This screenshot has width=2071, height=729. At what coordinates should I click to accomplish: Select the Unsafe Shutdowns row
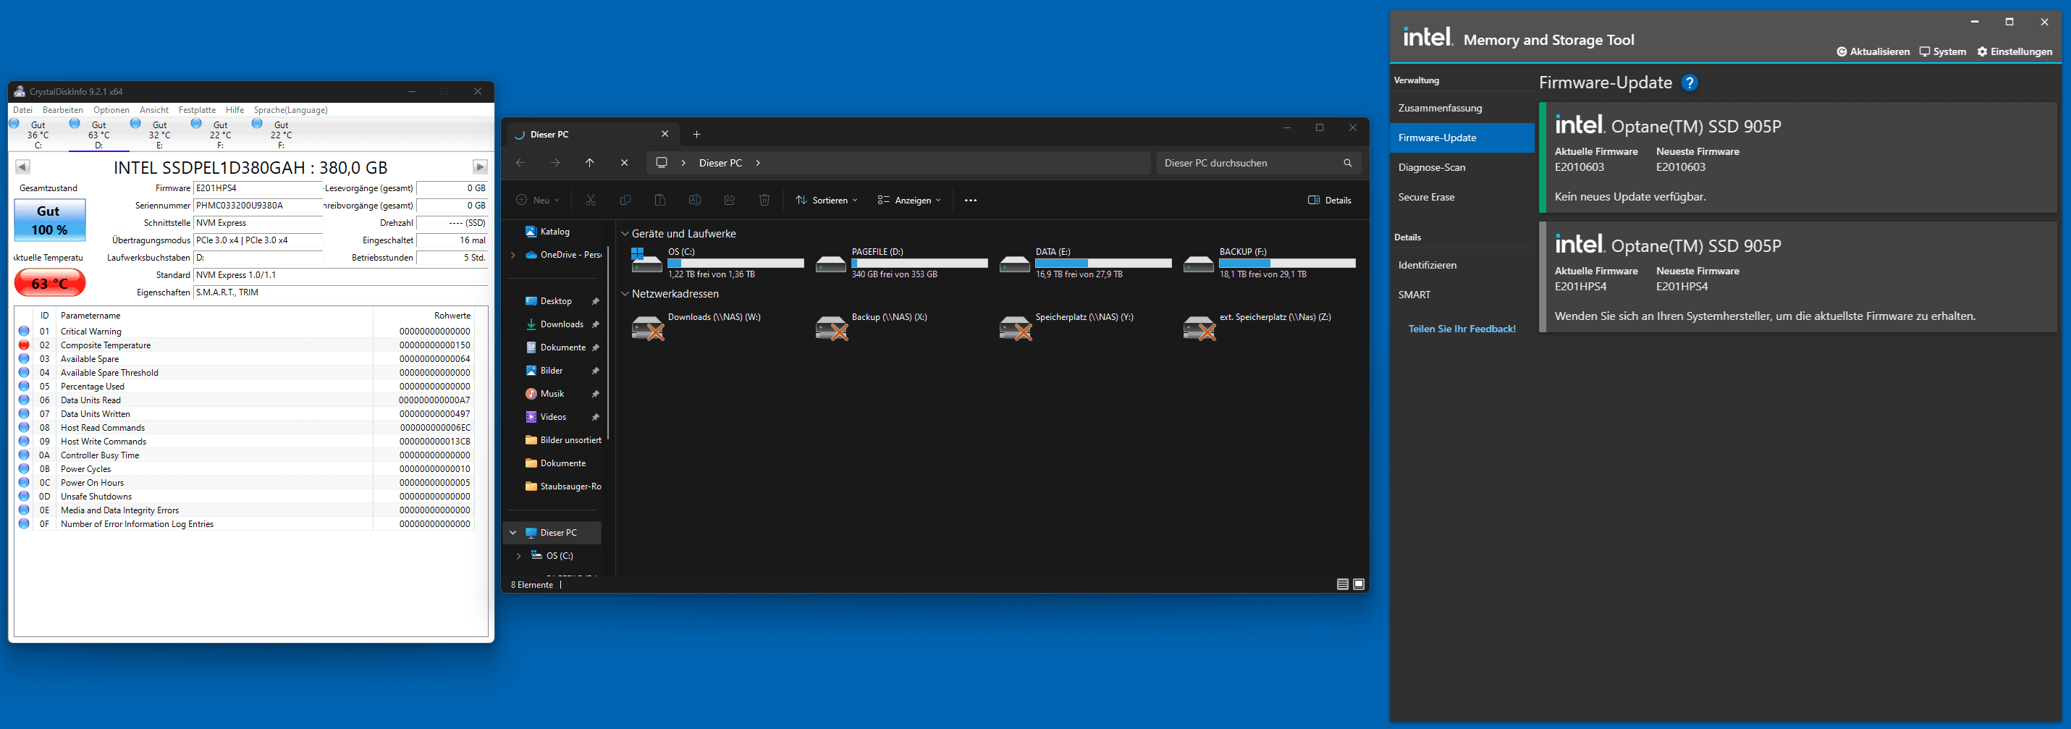245,496
